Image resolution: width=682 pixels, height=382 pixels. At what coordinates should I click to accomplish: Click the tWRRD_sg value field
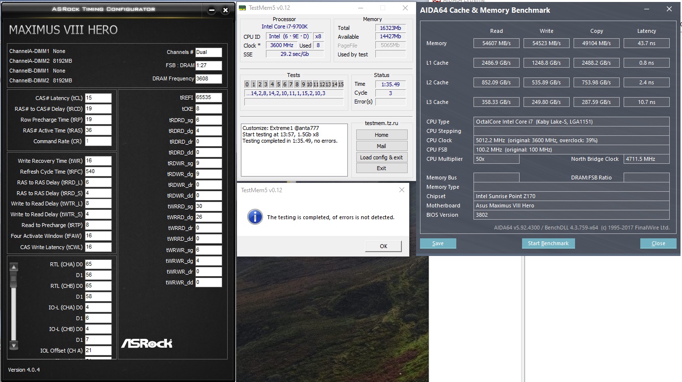209,206
